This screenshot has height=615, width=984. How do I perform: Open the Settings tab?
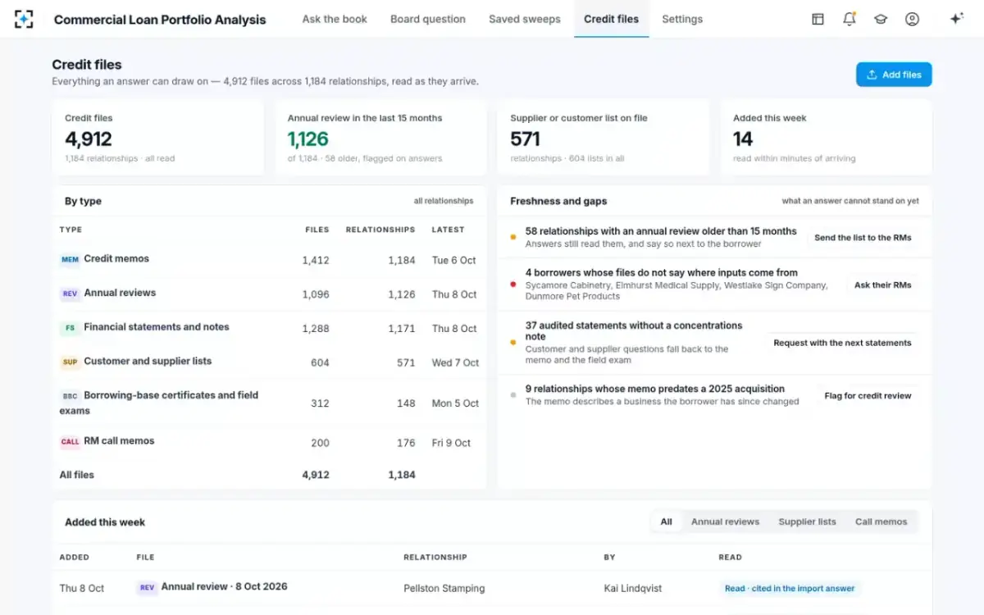(x=682, y=19)
